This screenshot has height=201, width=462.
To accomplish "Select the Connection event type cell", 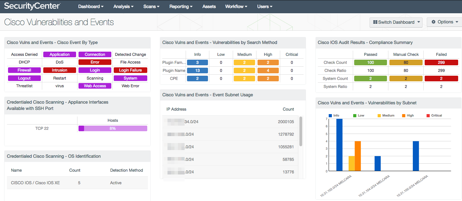I will tap(95, 54).
